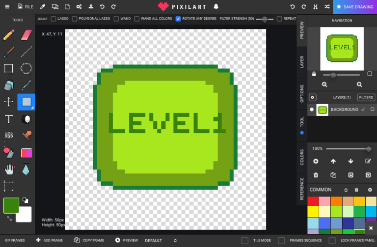Adjust the layer opacity 100% slider

[x=349, y=149]
